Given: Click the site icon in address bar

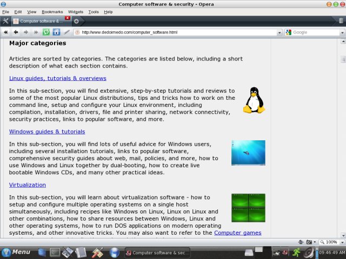Looking at the screenshot, I should tap(77, 32).
